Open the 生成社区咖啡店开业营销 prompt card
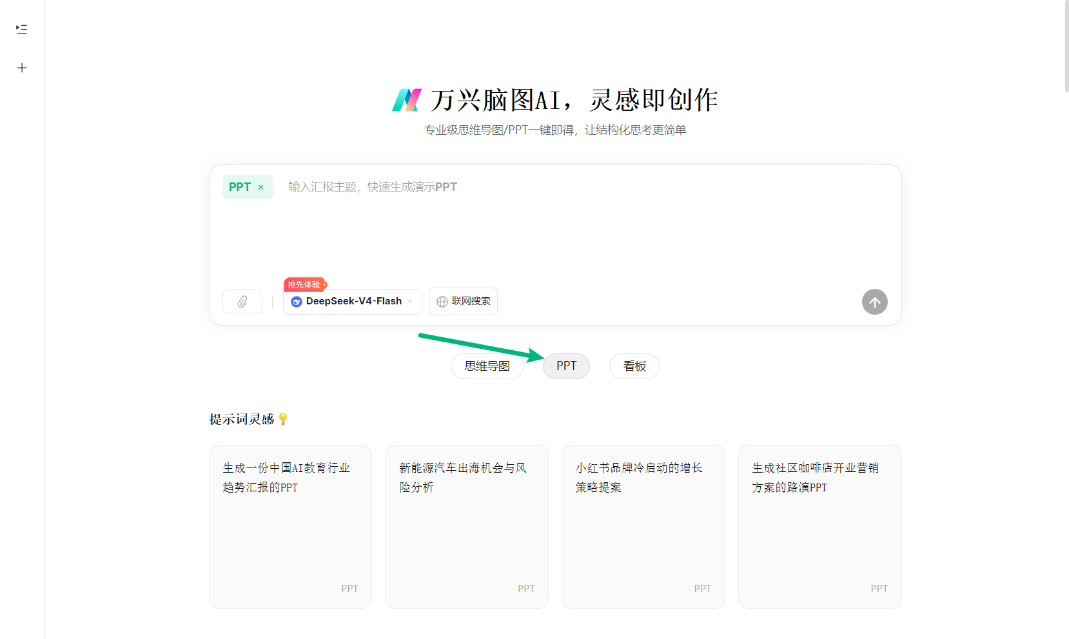 pos(820,527)
